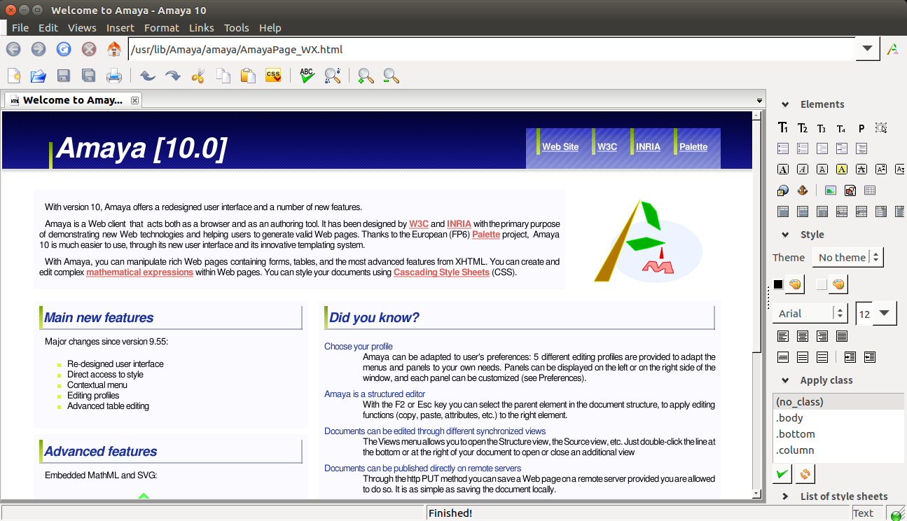Collapse the Style panel

pyautogui.click(x=785, y=235)
